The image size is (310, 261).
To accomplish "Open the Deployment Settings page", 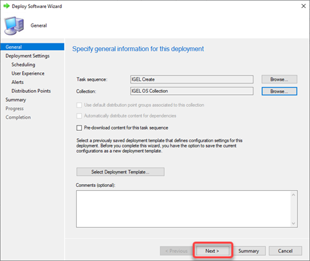I will click(27, 56).
